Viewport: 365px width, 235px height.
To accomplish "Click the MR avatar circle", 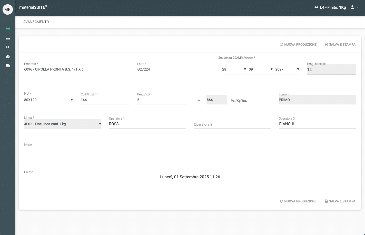I will coord(8,10).
